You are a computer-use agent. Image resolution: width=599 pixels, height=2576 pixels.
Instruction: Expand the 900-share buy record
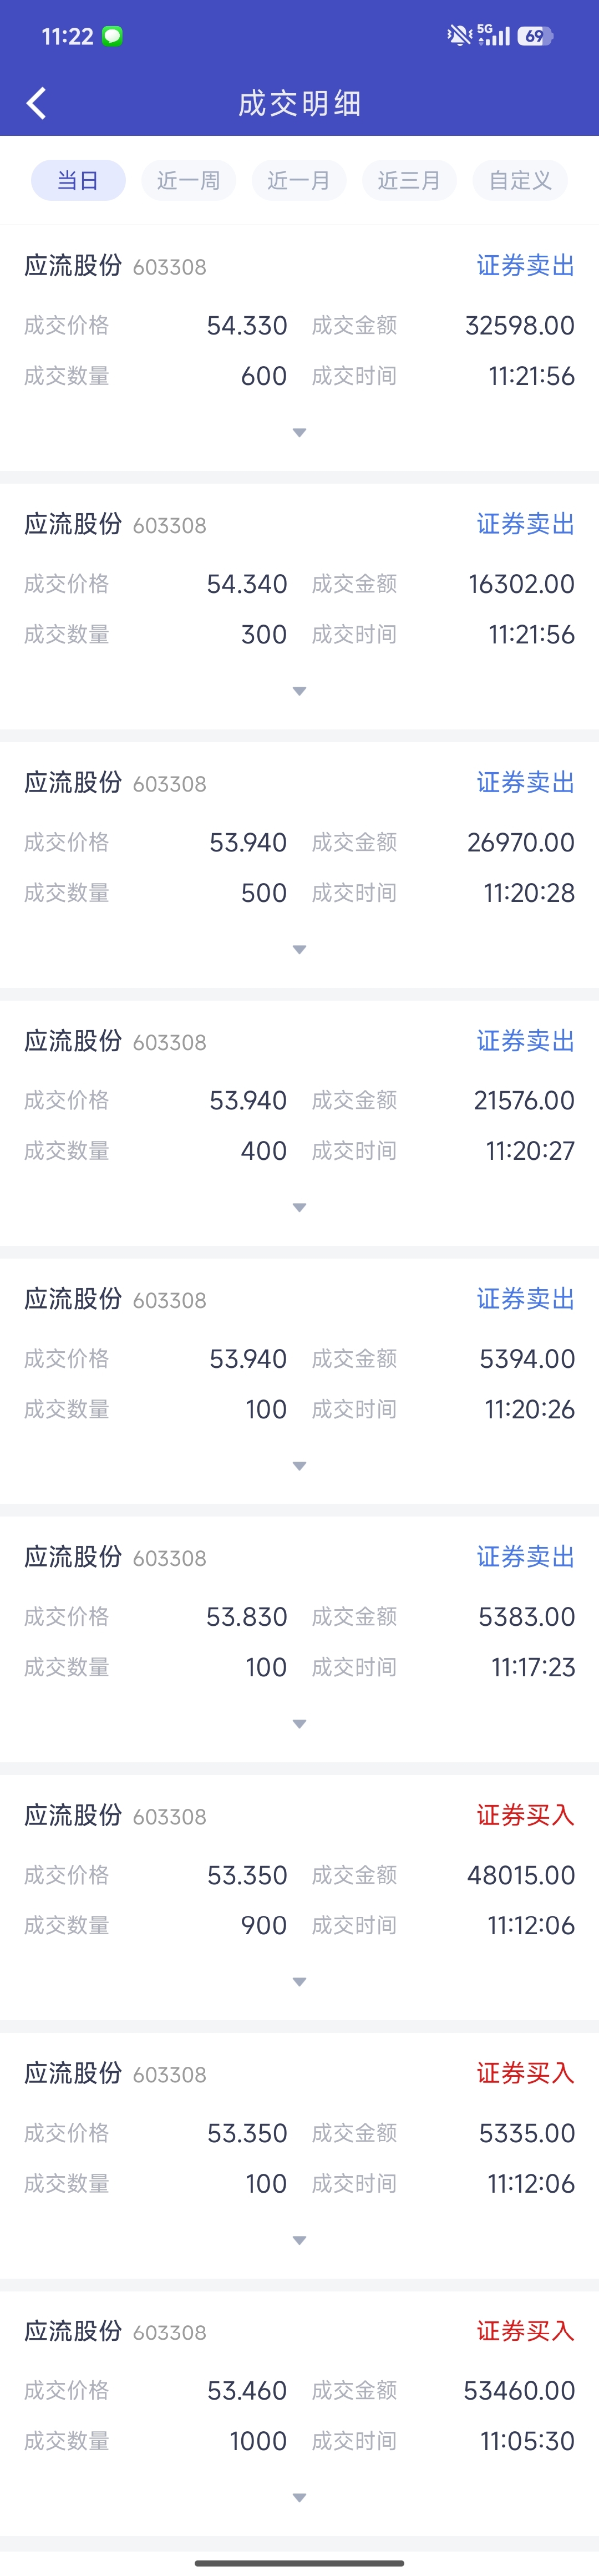(x=299, y=1981)
